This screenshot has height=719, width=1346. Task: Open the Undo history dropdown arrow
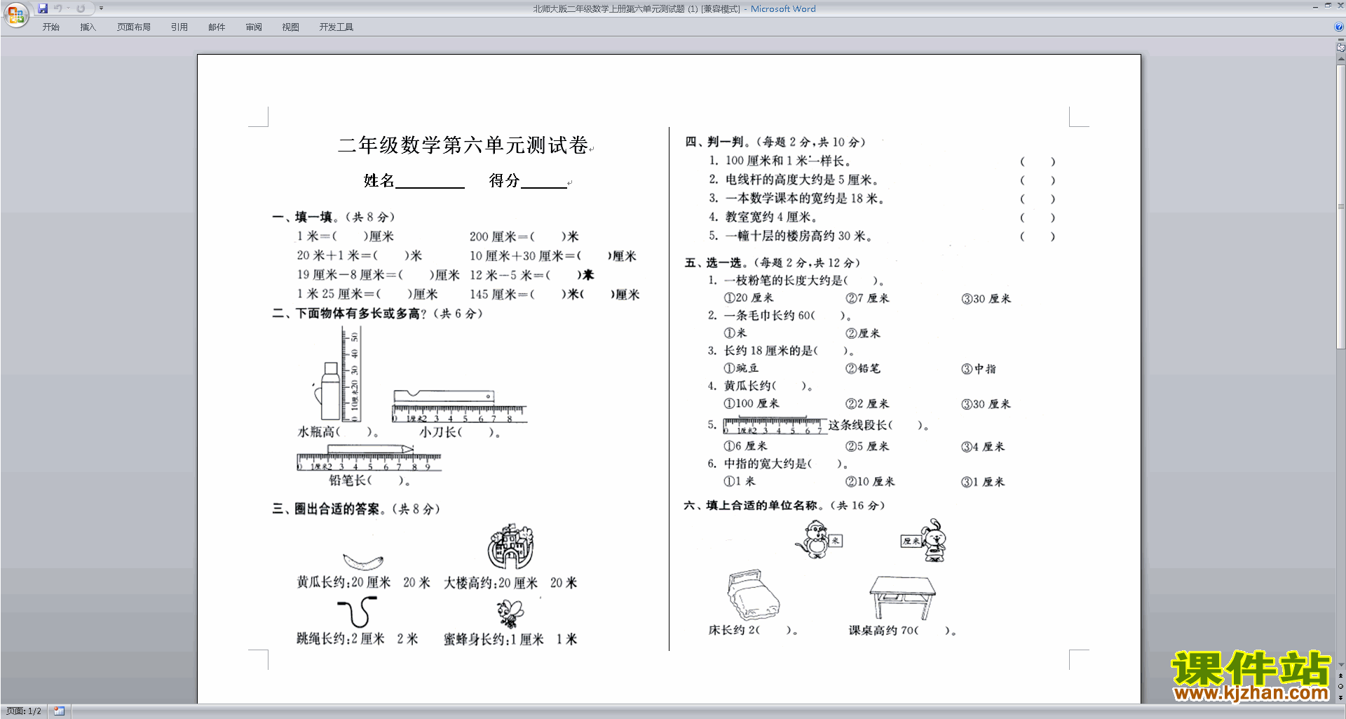tap(68, 8)
